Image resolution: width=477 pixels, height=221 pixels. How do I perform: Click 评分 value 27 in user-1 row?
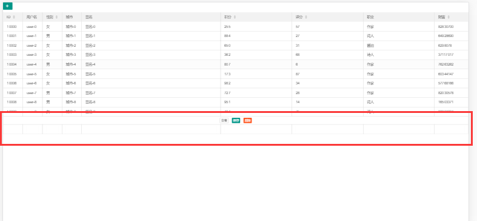coord(298,36)
